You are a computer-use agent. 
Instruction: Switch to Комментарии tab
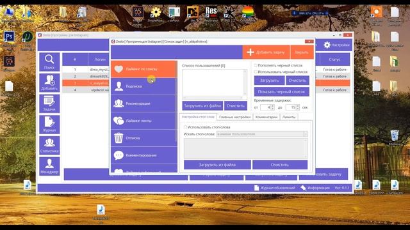pos(266,117)
